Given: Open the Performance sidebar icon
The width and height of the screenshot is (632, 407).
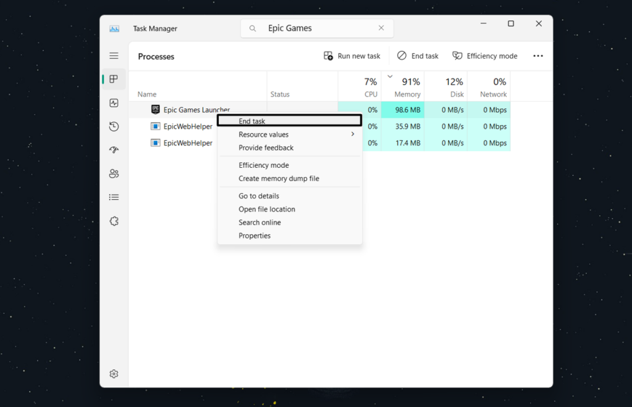Looking at the screenshot, I should click(x=114, y=103).
